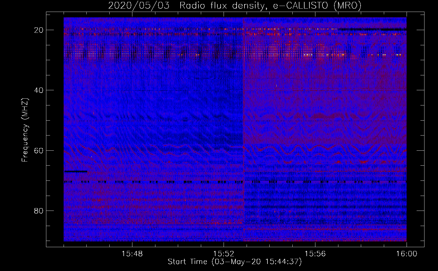
Task: Click the 15:52 time tick label
Action: [x=224, y=254]
